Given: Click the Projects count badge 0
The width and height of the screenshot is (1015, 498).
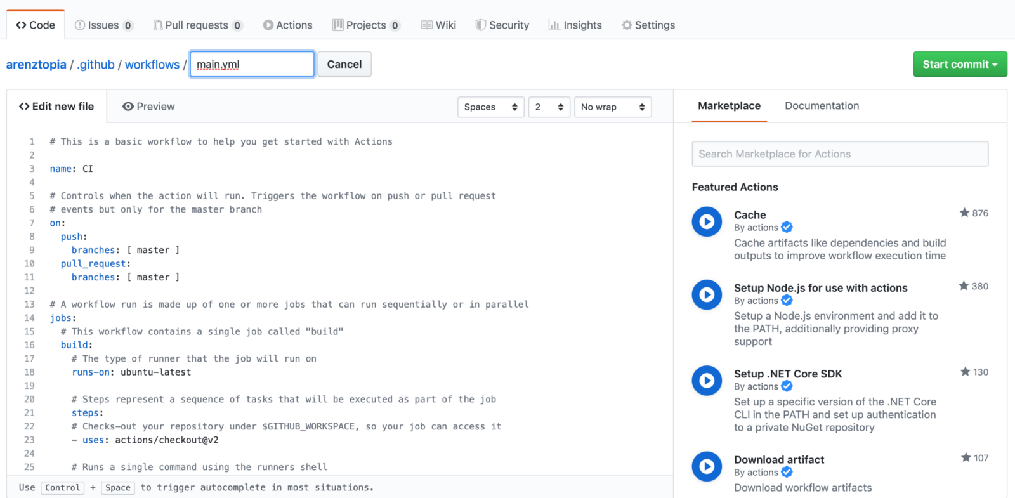Looking at the screenshot, I should pos(395,25).
